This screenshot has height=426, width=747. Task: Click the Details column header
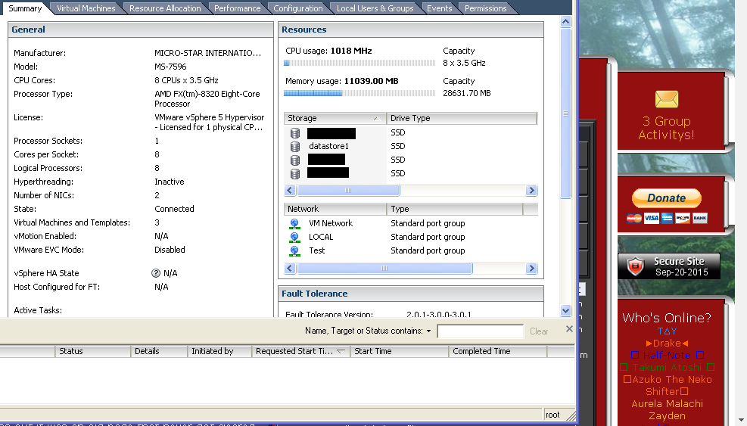(x=159, y=351)
